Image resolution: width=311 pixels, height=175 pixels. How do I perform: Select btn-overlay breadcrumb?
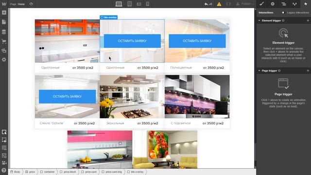136,172
